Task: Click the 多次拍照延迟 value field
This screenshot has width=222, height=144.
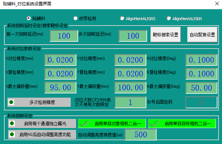Action: point(133,36)
